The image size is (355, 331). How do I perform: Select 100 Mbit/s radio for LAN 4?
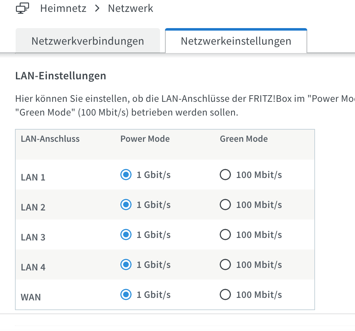(x=225, y=265)
